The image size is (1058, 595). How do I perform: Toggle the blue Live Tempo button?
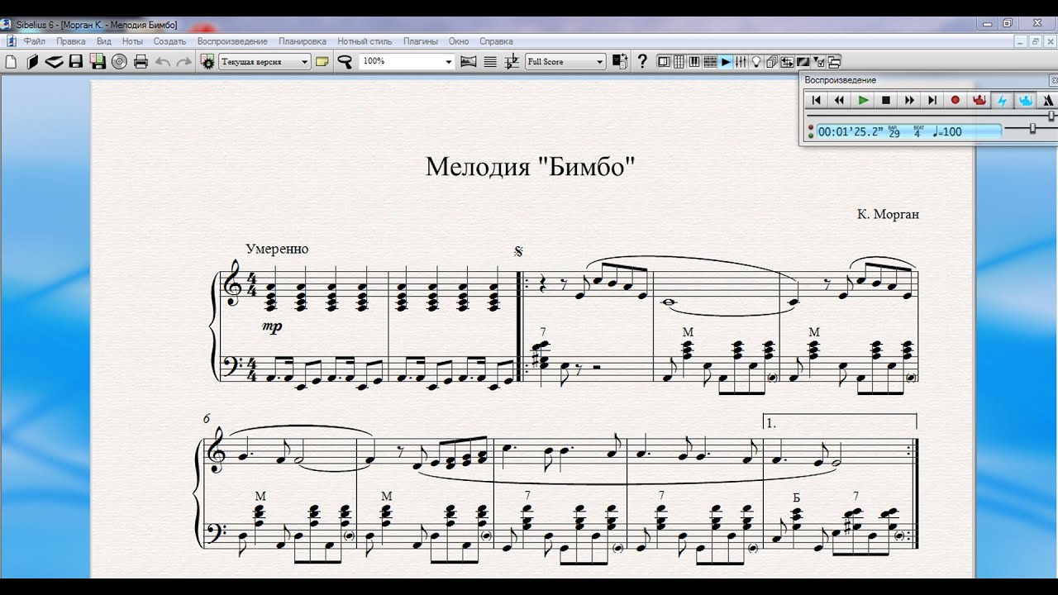[x=1026, y=100]
